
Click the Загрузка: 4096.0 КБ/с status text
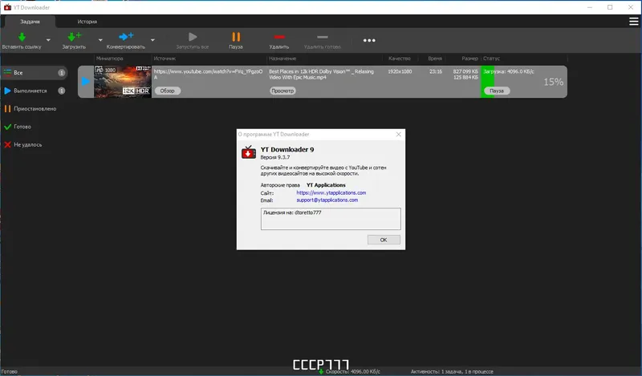click(x=509, y=71)
